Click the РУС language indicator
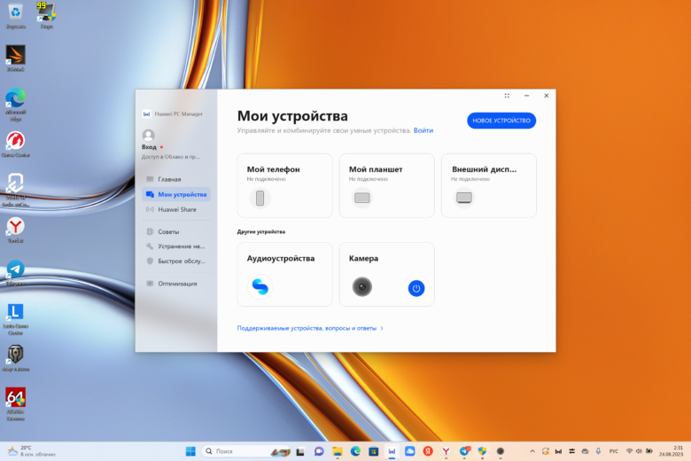The image size is (691, 461). tap(613, 451)
